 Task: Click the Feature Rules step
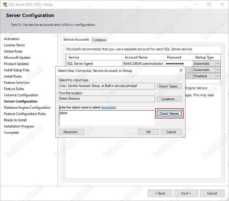click(14, 89)
